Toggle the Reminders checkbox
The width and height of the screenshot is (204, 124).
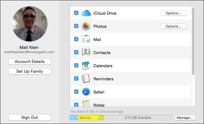tap(76, 78)
